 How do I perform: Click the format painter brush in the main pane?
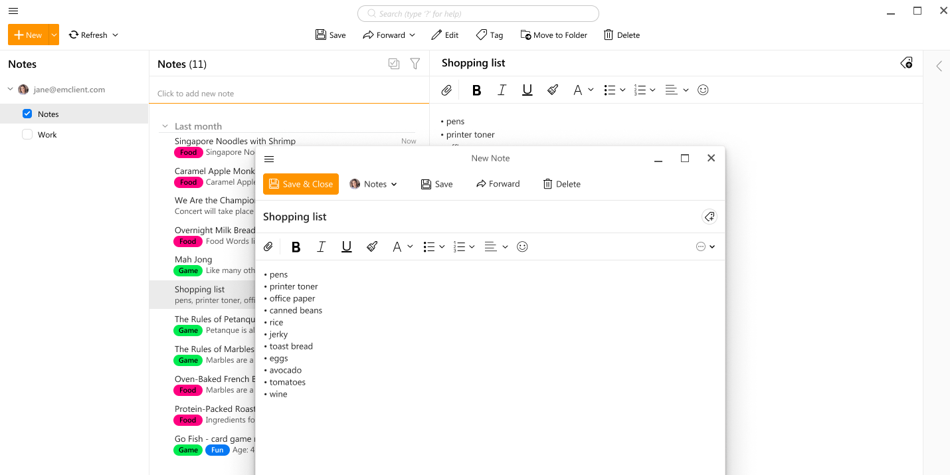tap(553, 90)
